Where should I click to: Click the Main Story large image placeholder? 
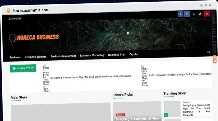61,112
